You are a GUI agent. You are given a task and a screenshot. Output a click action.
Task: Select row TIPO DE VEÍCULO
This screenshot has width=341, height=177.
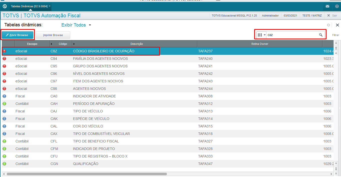[168, 111]
